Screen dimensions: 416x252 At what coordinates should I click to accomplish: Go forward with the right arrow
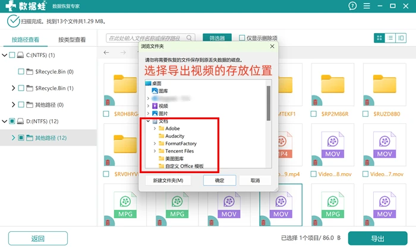pos(123,52)
